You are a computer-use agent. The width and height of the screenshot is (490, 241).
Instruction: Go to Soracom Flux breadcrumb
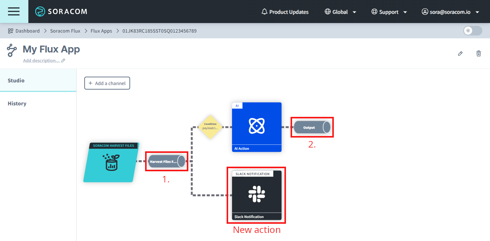pyautogui.click(x=65, y=31)
